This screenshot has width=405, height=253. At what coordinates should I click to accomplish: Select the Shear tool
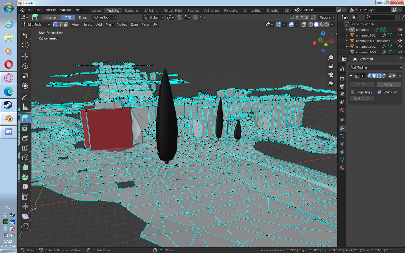(x=25, y=216)
